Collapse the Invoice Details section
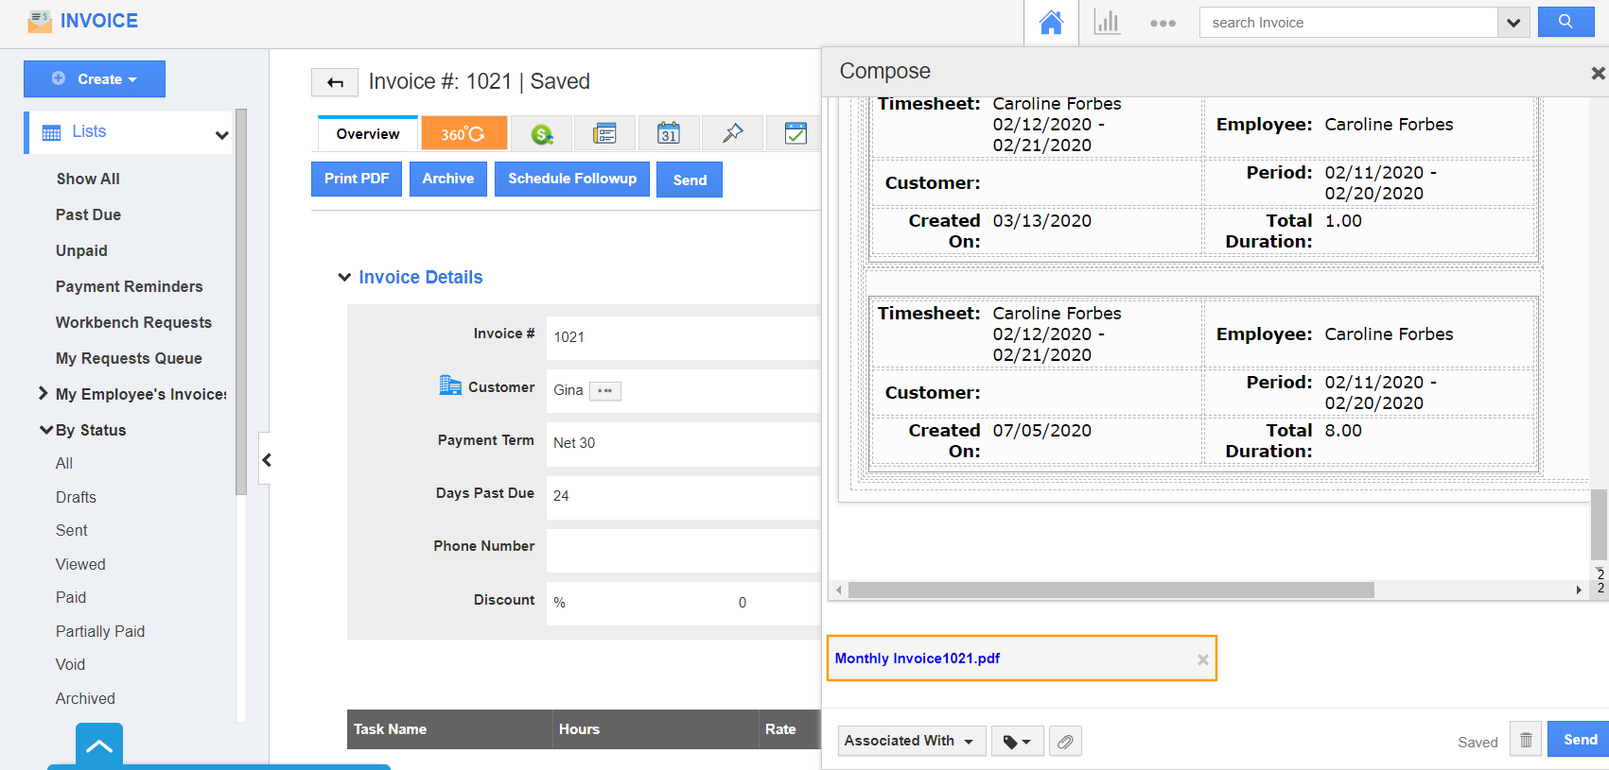 pyautogui.click(x=344, y=277)
